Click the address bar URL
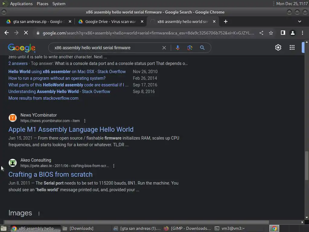The width and height of the screenshot is (309, 232). [x=148, y=33]
